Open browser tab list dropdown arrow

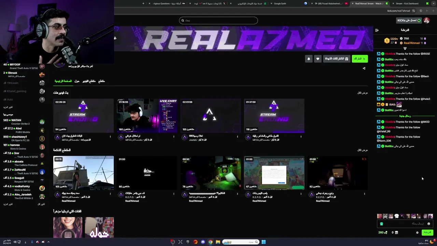tap(434, 3)
